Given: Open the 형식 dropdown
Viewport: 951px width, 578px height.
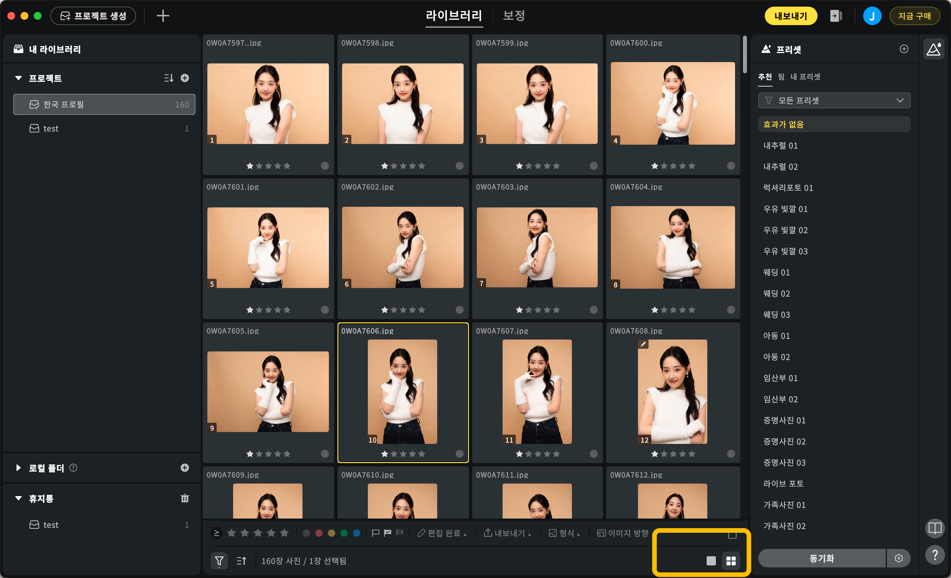Looking at the screenshot, I should pyautogui.click(x=564, y=533).
